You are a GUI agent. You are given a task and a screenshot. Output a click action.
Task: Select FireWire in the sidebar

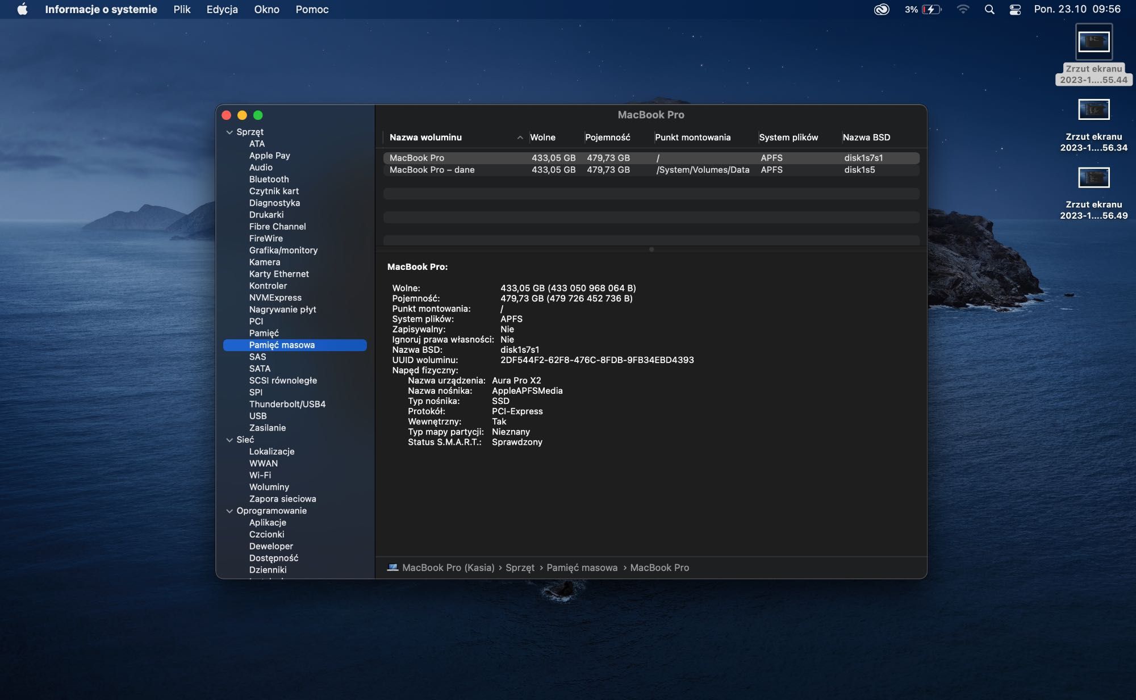[266, 239]
